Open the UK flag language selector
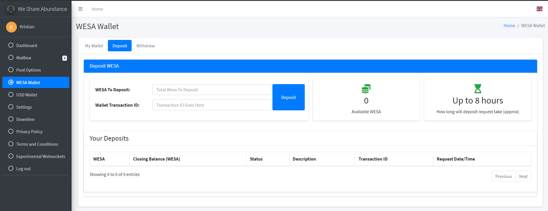 point(539,9)
